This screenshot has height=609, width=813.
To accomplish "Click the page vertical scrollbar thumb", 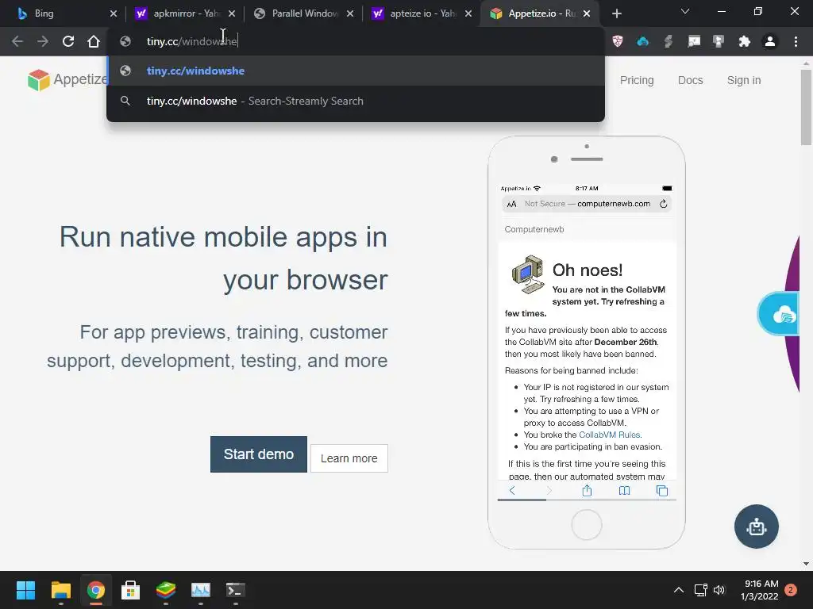I will click(x=806, y=107).
